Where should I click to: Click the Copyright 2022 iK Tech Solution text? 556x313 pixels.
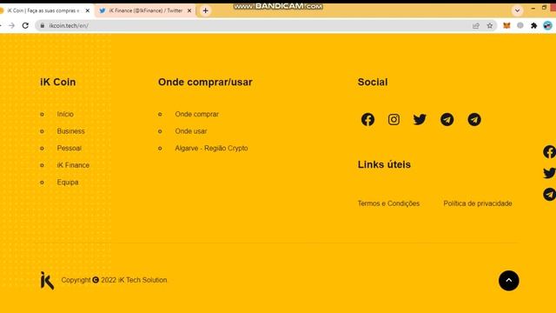[x=114, y=280]
